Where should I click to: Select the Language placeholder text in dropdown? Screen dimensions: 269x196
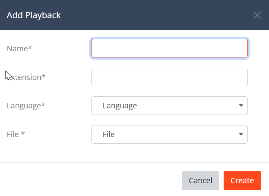(x=120, y=106)
